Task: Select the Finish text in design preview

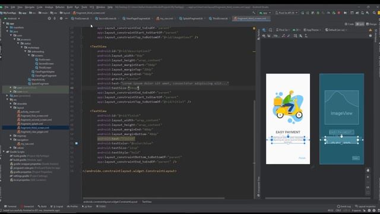Action: pos(302,158)
